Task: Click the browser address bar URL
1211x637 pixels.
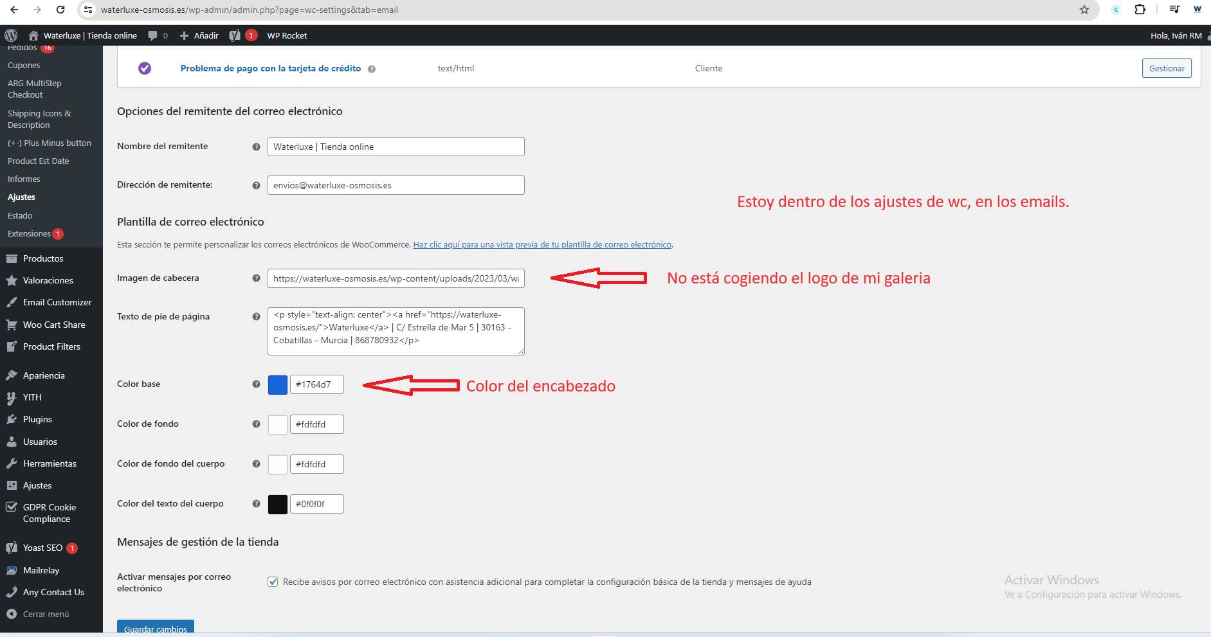Action: 250,10
